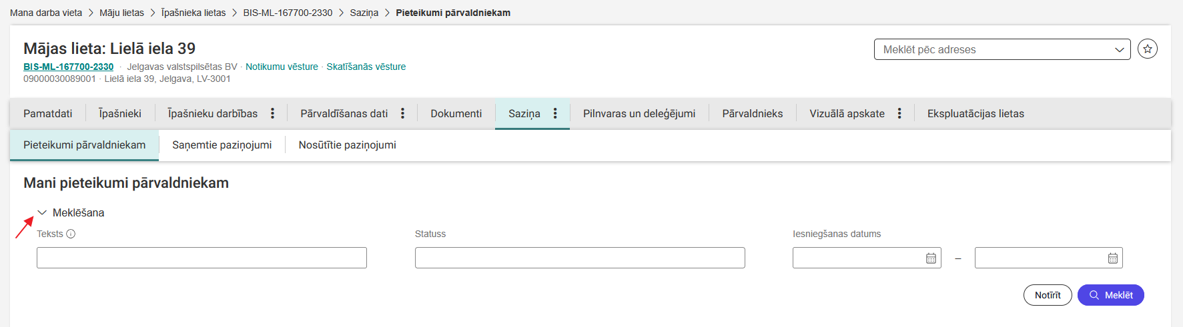Go to Saziņa breadcrumb
Viewport: 1183px width, 327px height.
point(364,13)
